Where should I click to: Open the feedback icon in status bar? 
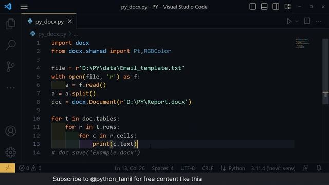click(306, 168)
